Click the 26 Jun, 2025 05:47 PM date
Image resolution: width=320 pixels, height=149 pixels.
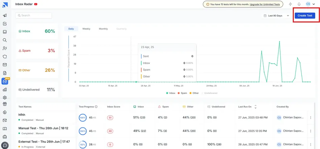click(x=253, y=144)
